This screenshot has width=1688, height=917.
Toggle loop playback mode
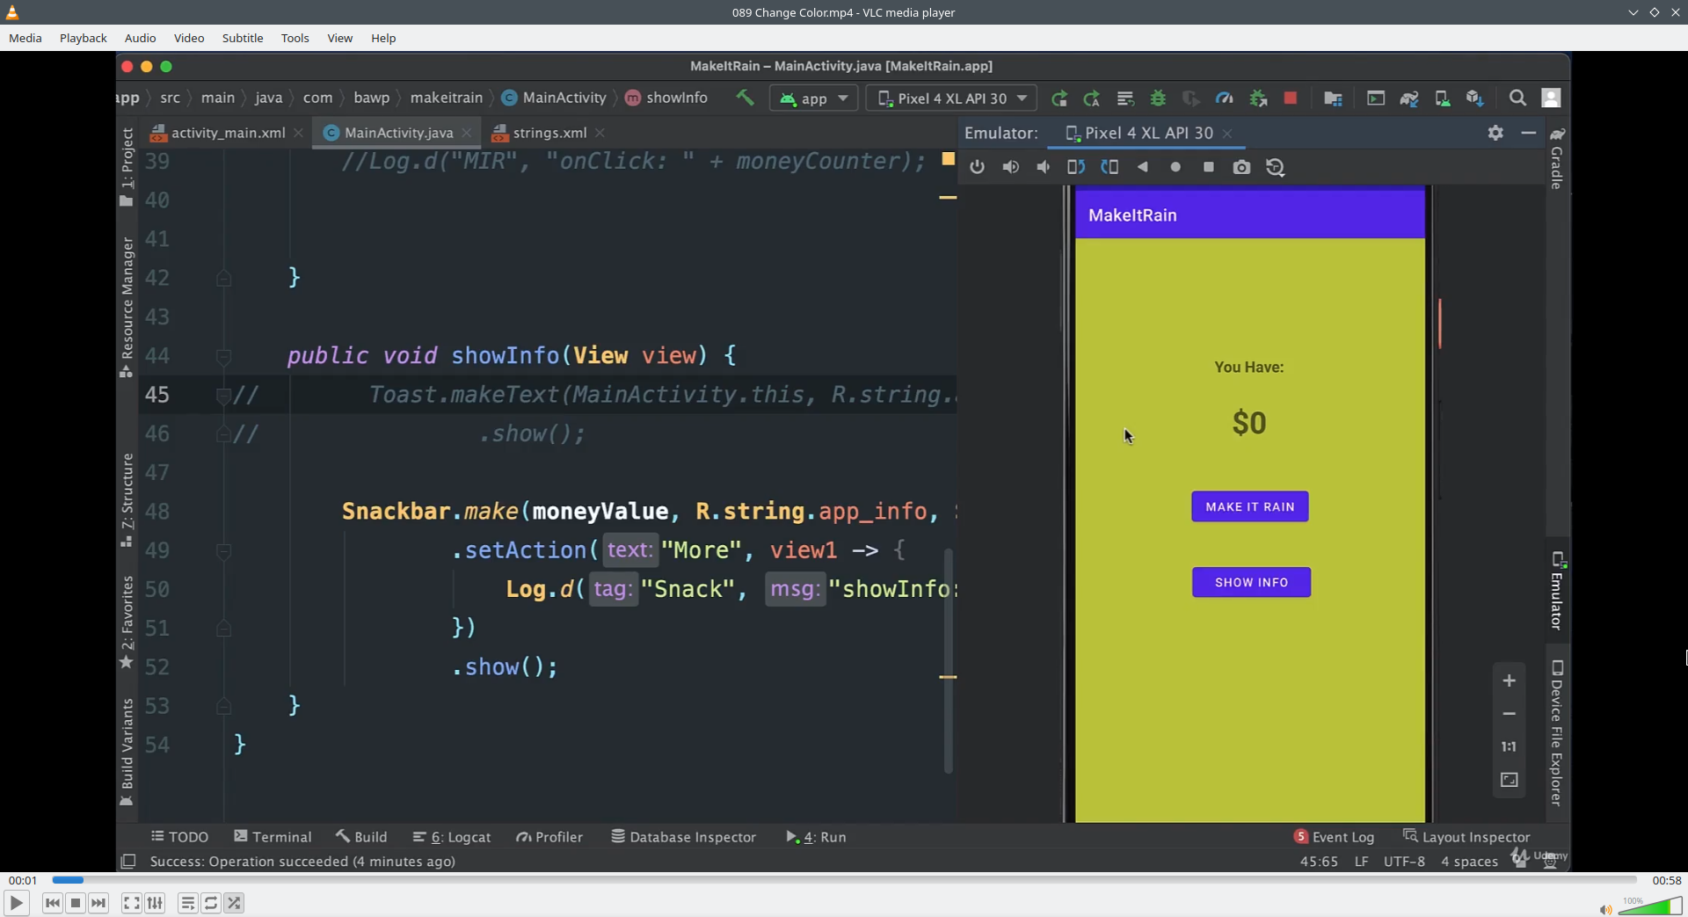pos(211,903)
